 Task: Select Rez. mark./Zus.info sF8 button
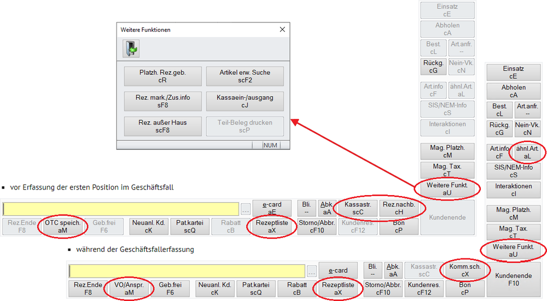point(162,101)
